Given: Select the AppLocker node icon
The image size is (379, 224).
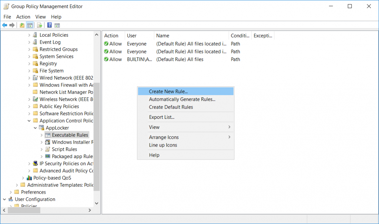Looking at the screenshot, I should coord(41,128).
